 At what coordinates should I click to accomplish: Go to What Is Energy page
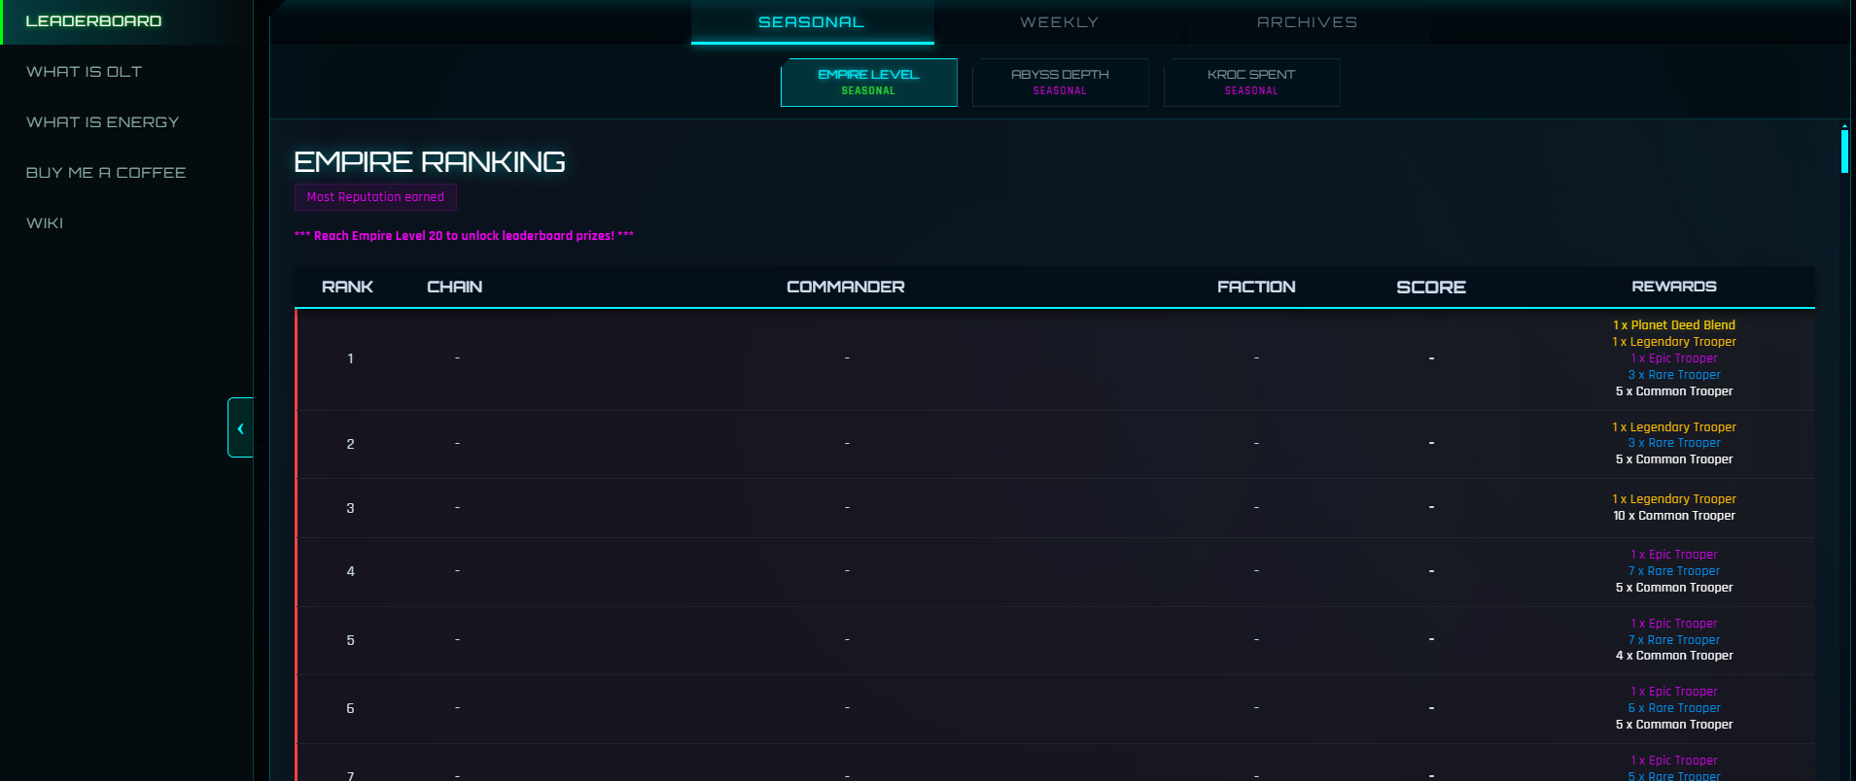click(102, 122)
